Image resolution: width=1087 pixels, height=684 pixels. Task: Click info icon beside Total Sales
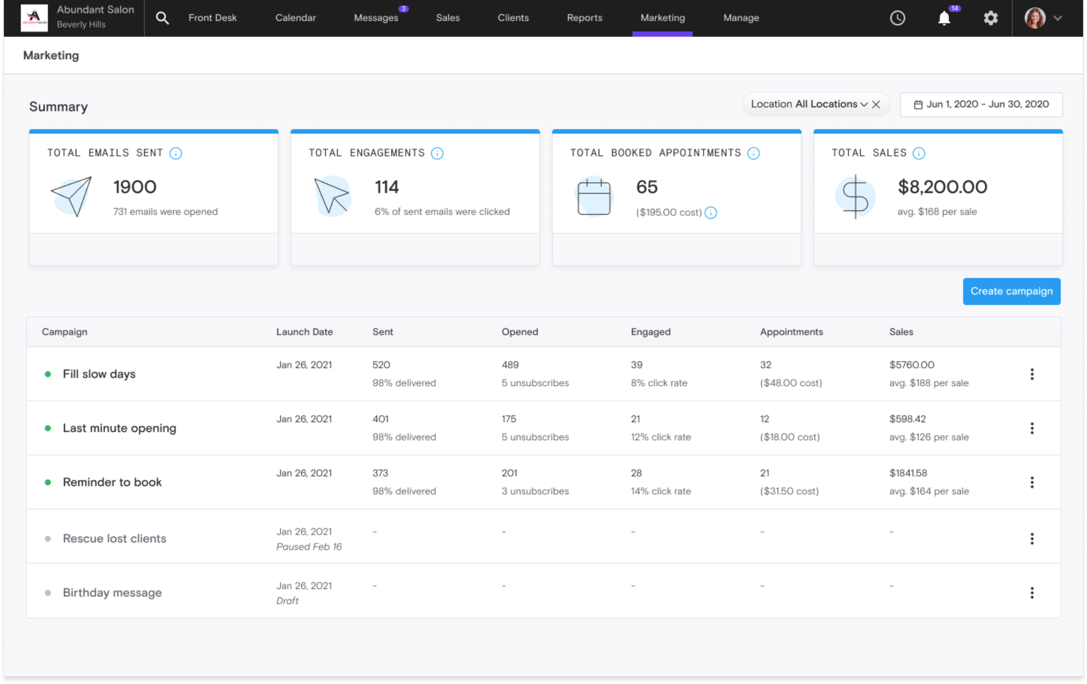[919, 153]
